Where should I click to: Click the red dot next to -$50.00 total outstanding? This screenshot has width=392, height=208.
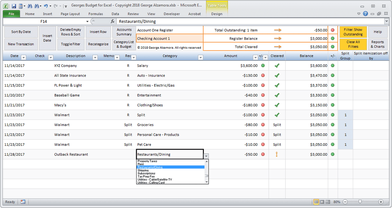(x=333, y=30)
